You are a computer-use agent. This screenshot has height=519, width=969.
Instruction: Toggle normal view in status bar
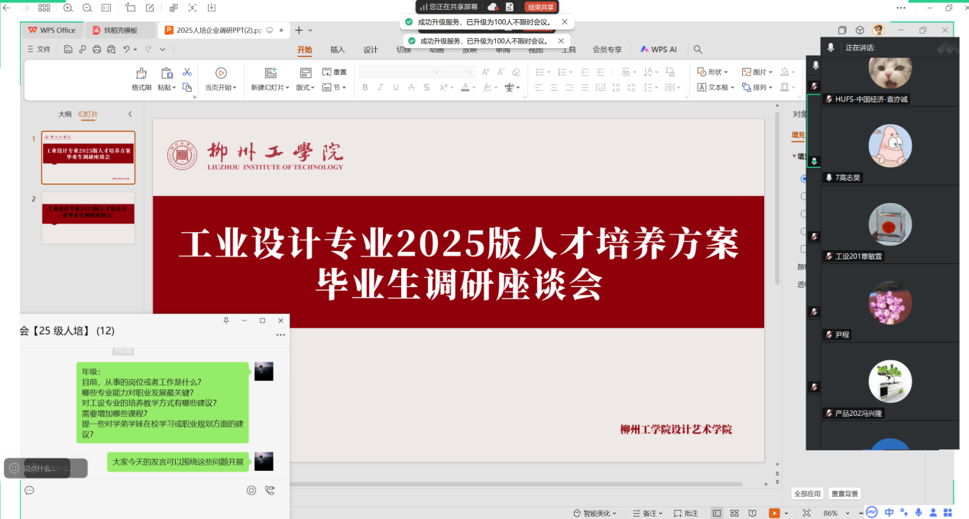pyautogui.click(x=717, y=513)
